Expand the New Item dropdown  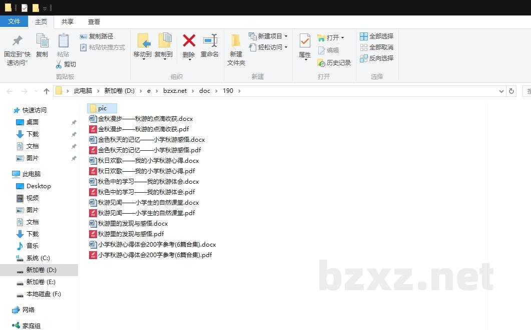[x=286, y=36]
